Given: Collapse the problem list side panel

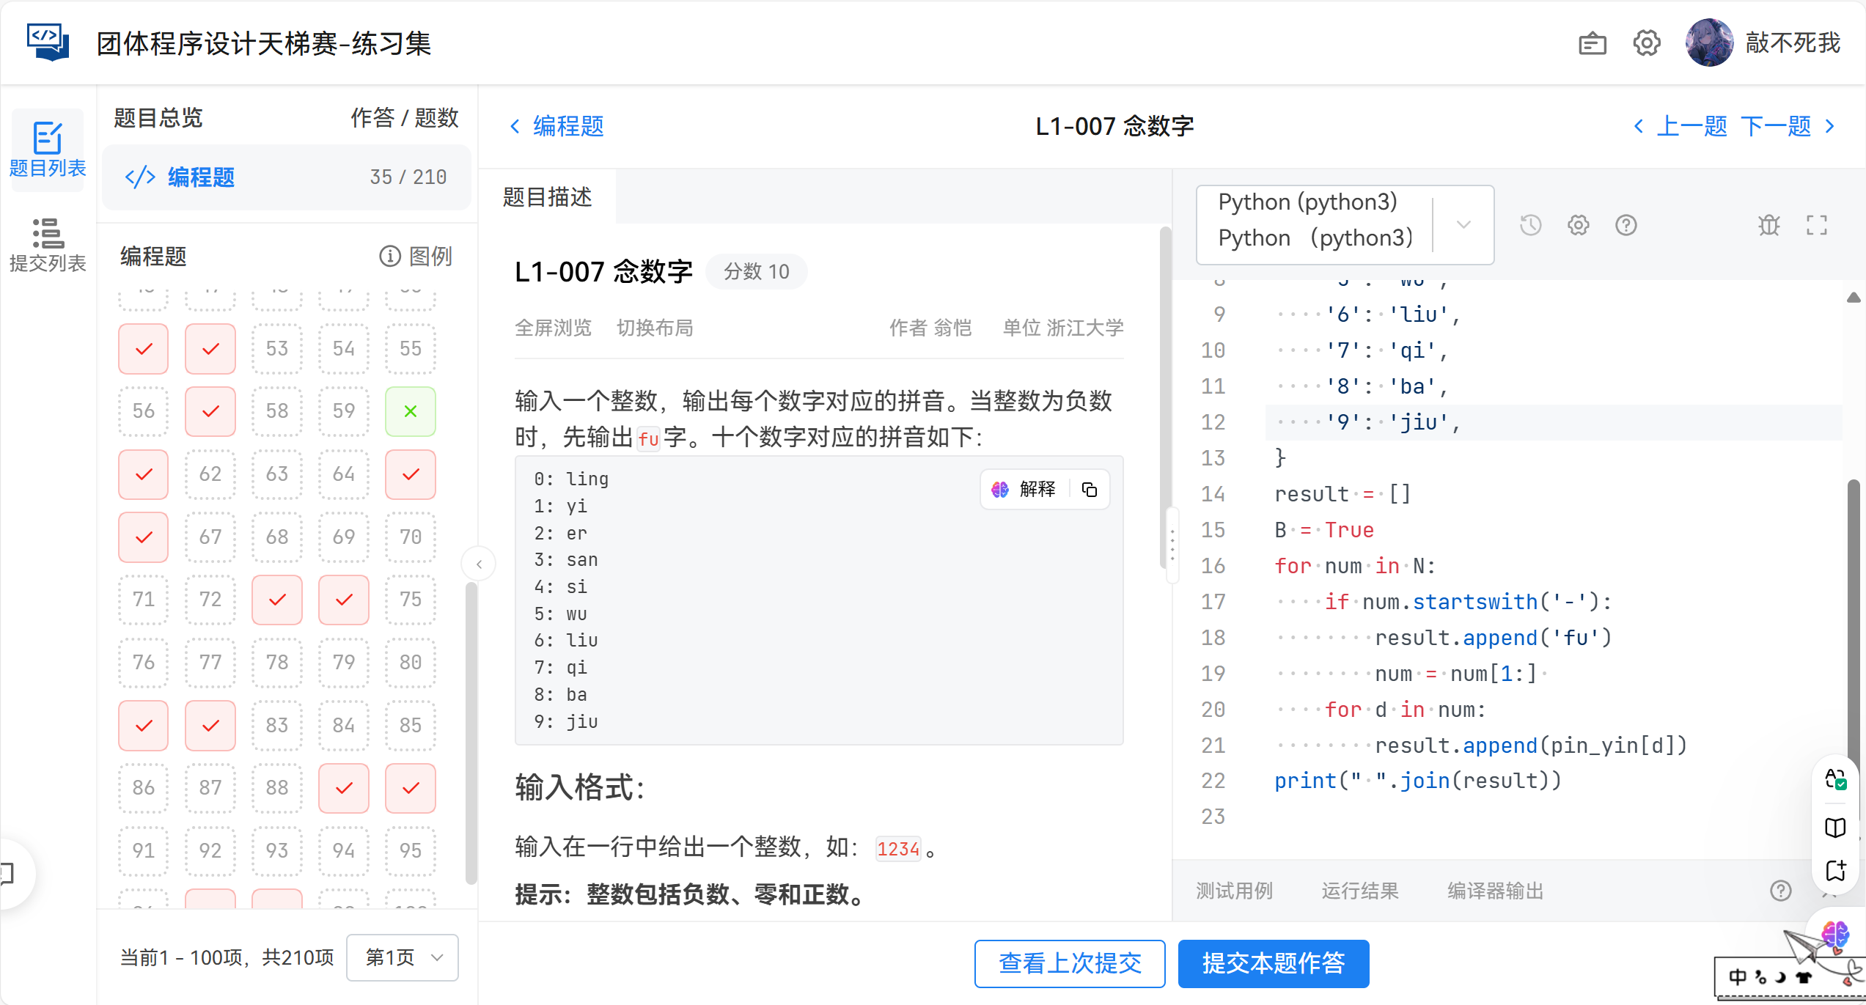Looking at the screenshot, I should pyautogui.click(x=479, y=564).
